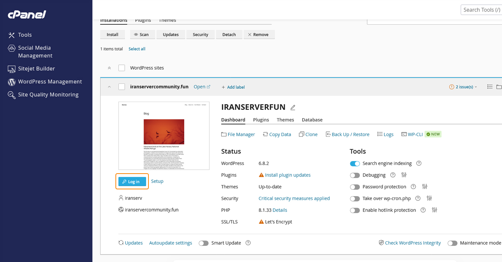Click help icon next to Search engine indexing

pyautogui.click(x=418, y=163)
